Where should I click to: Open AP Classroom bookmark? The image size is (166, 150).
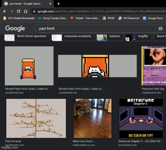(x=129, y=18)
